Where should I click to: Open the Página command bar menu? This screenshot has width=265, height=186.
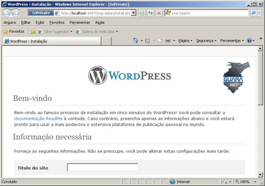(185, 41)
